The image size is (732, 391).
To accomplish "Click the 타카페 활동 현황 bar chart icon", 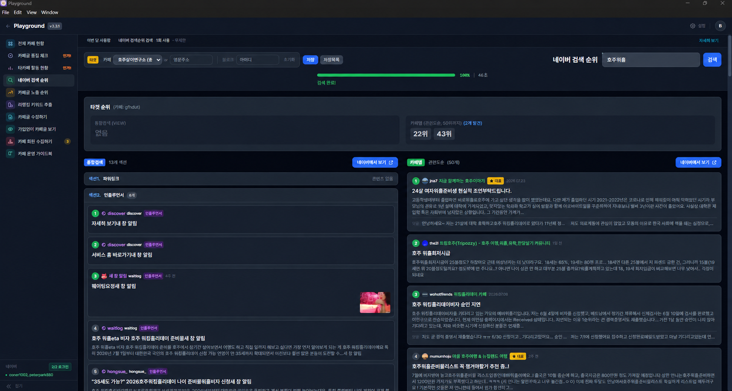I will (x=10, y=68).
